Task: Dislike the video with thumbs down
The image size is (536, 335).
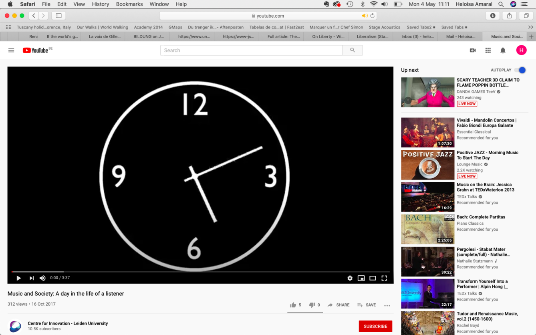Action: pos(312,305)
